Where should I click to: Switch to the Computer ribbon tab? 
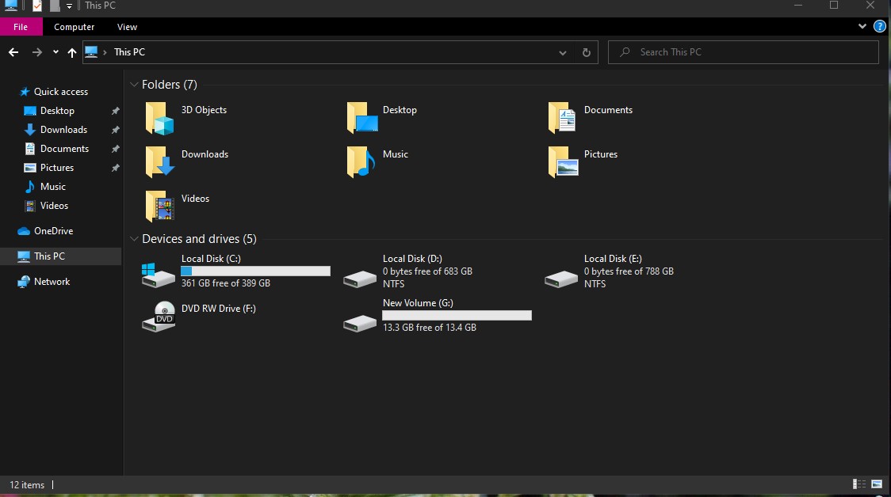pyautogui.click(x=74, y=27)
